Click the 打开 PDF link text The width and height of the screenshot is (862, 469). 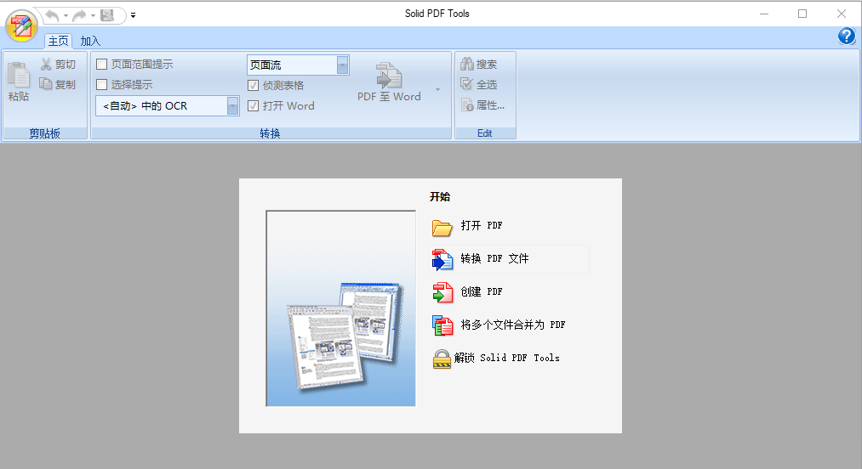(482, 226)
